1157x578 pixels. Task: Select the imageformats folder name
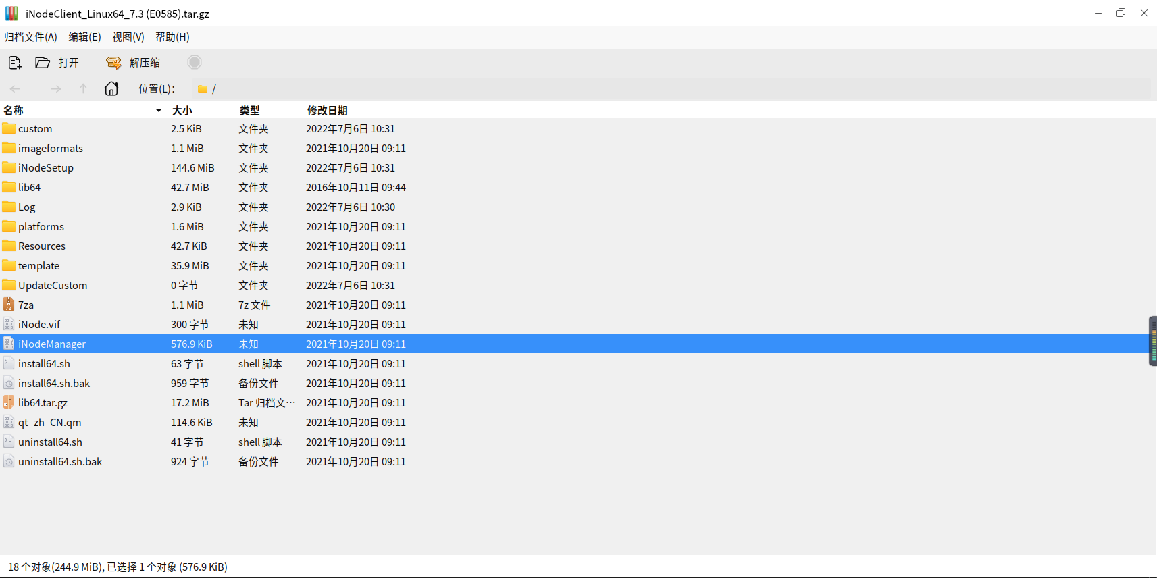[x=51, y=148]
